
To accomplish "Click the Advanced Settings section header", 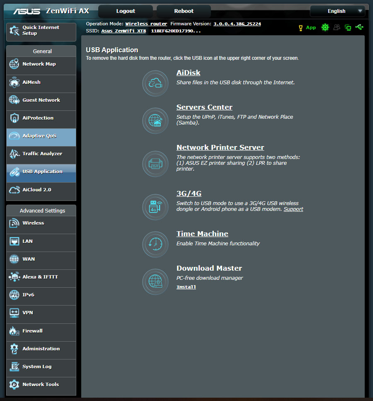I will coord(41,210).
